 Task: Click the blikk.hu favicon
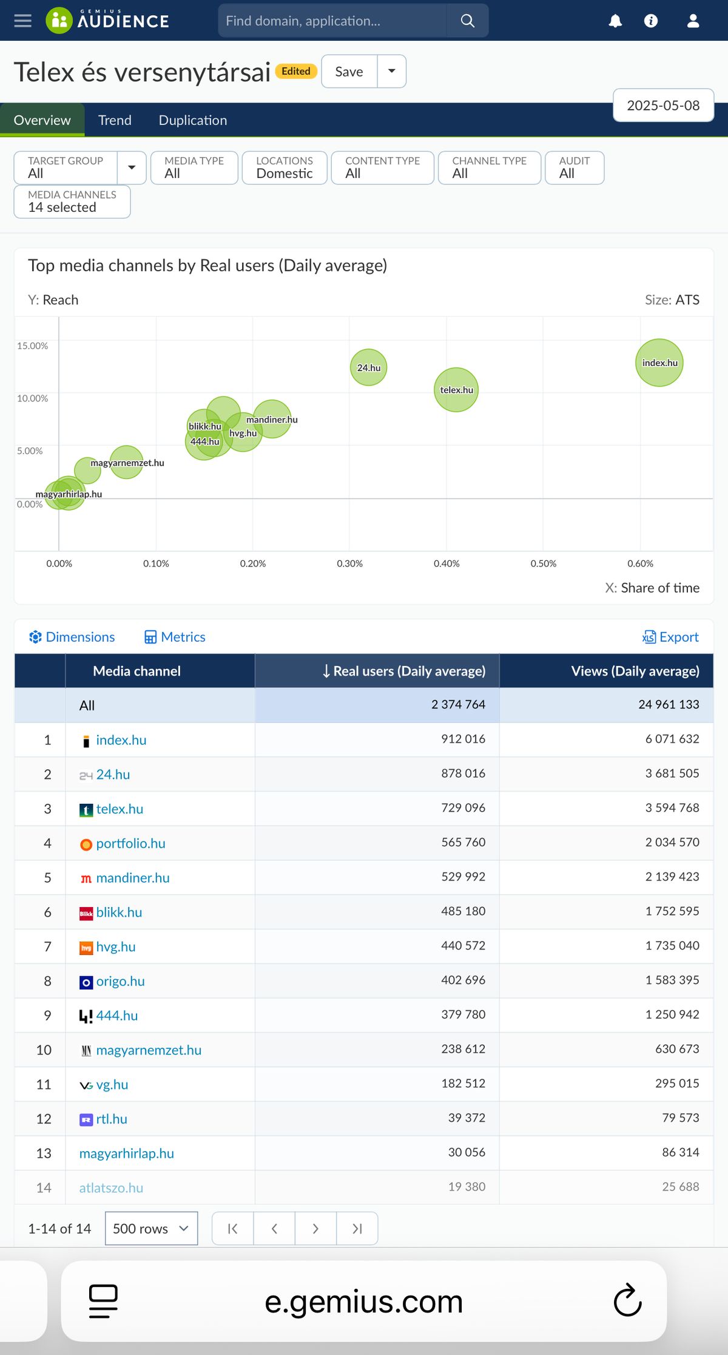86,914
